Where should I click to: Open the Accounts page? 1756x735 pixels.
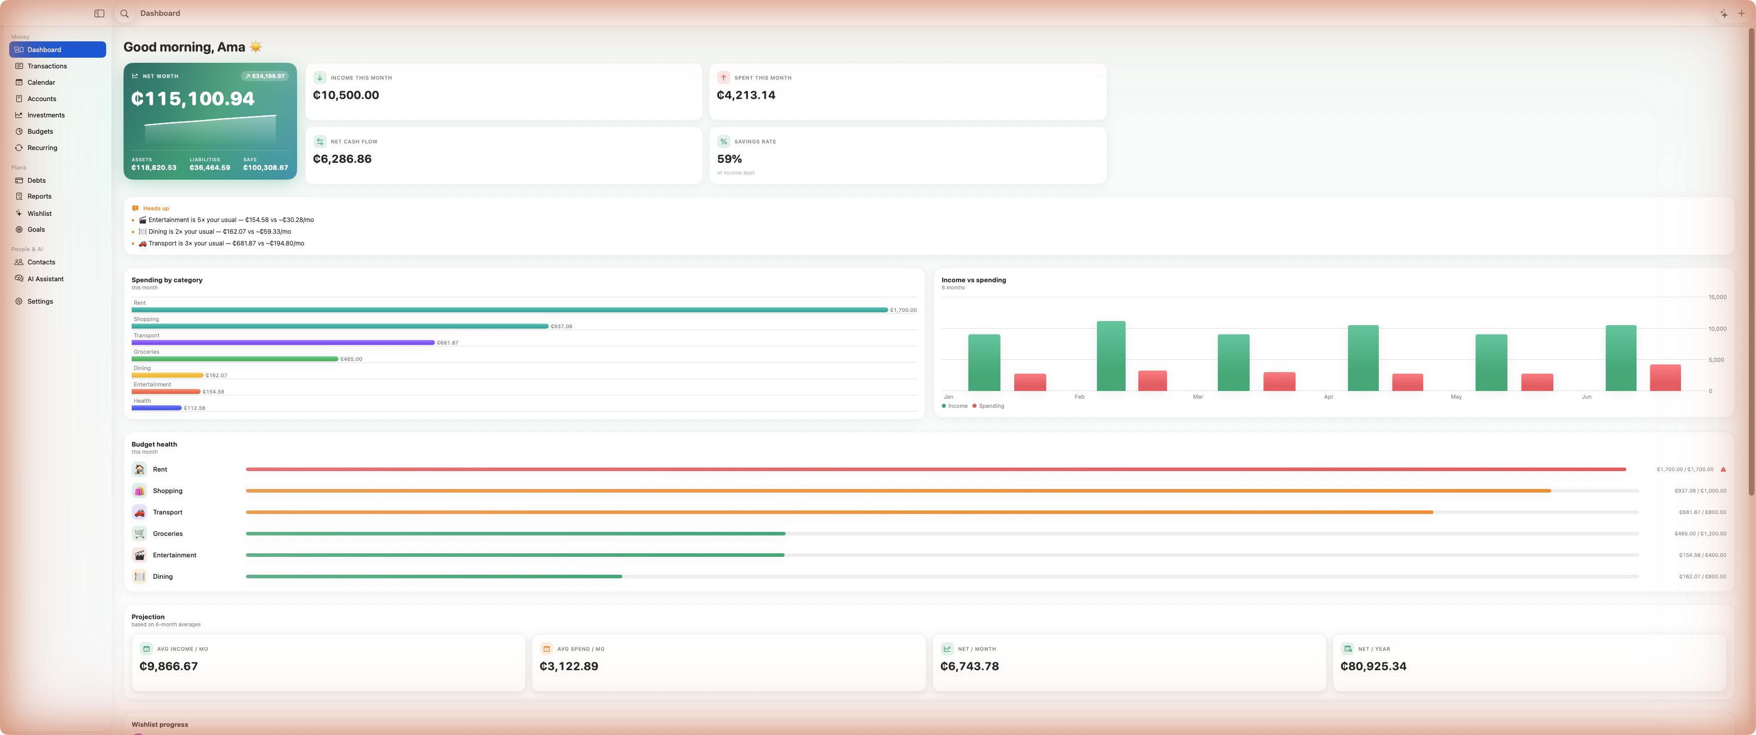coord(57,99)
